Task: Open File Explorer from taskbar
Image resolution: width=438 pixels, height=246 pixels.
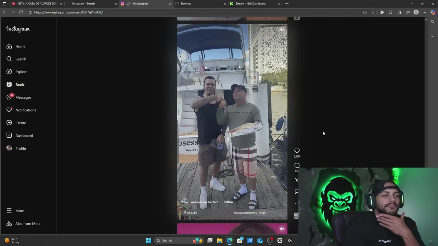Action: (x=220, y=241)
